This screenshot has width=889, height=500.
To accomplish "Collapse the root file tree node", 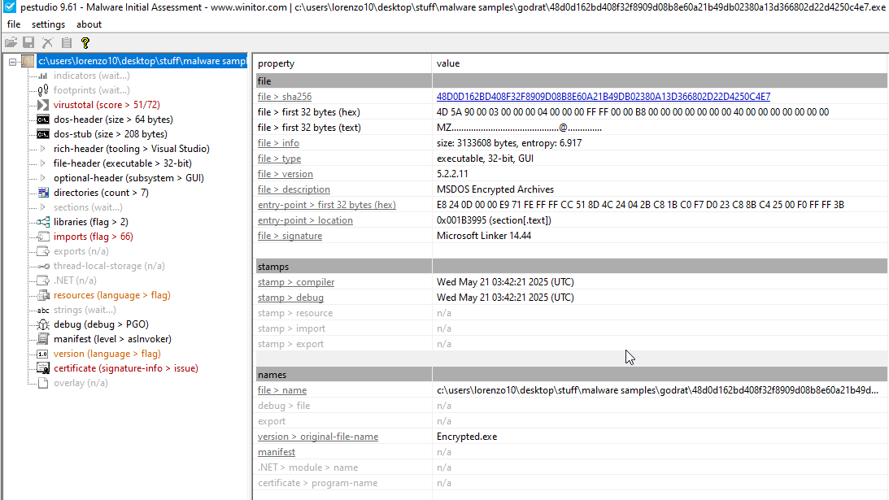I will pos(12,61).
